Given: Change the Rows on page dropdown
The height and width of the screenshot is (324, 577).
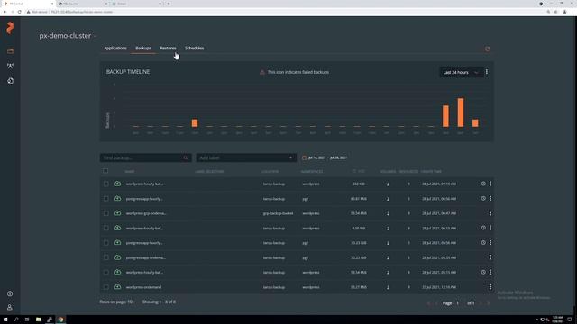Looking at the screenshot, I should (x=116, y=302).
